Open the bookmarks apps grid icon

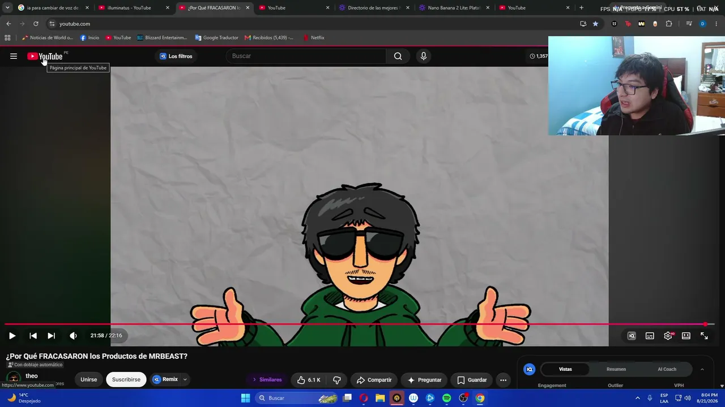point(7,38)
